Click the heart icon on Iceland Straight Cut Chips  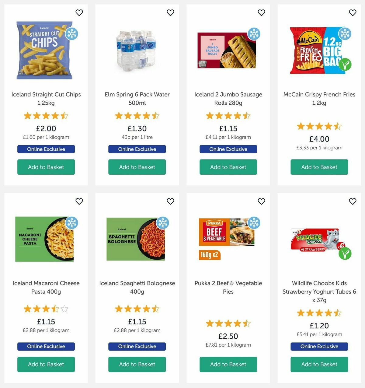click(x=79, y=13)
